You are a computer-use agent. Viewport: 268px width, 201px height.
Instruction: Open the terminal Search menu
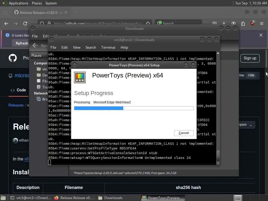click(91, 48)
